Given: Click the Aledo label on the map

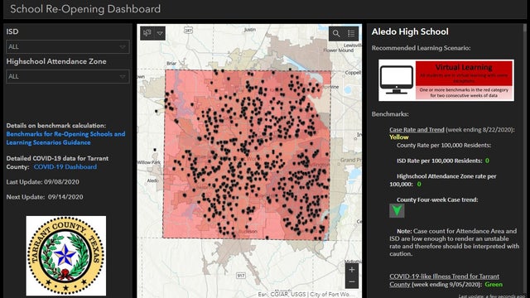Looking at the screenshot, I should pos(152,180).
